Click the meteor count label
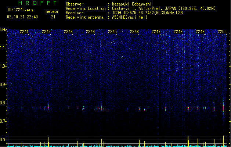The height and width of the screenshot is (147, 231). coord(52,11)
